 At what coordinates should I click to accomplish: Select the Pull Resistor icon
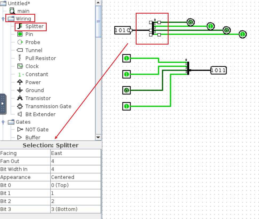pos(20,58)
